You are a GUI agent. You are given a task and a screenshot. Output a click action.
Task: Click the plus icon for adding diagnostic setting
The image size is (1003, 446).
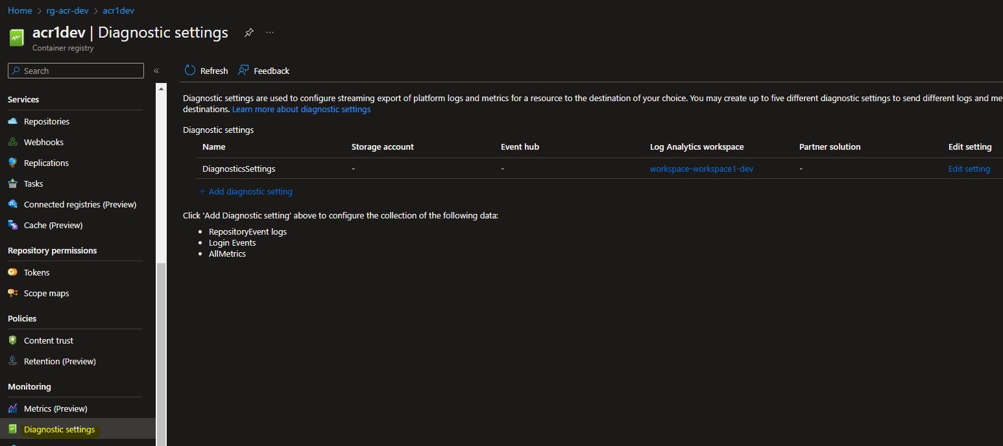point(202,191)
